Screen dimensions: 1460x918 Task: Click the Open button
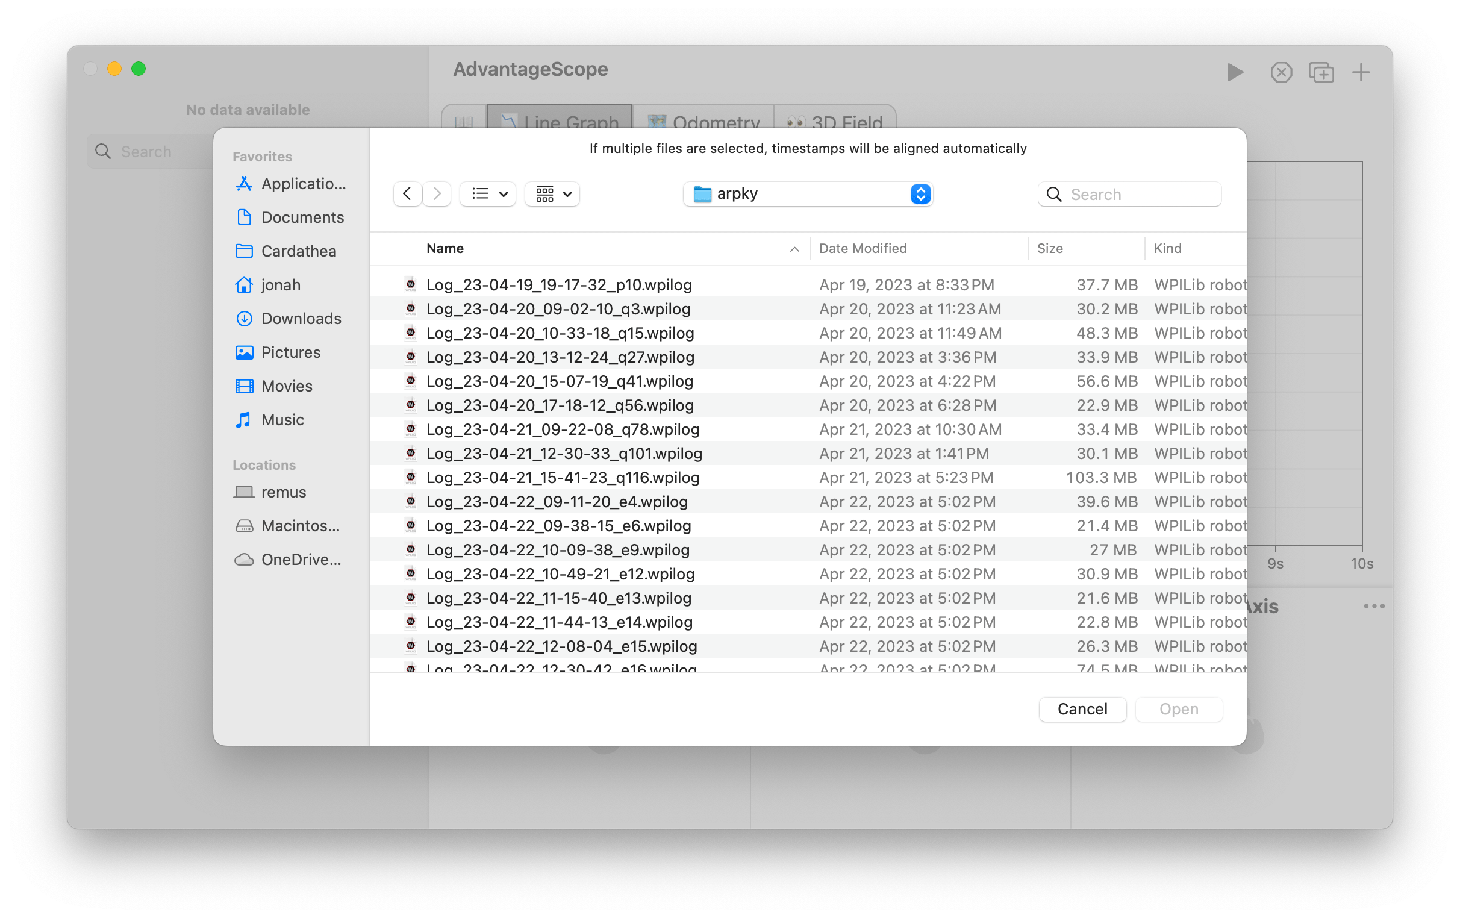point(1177,708)
